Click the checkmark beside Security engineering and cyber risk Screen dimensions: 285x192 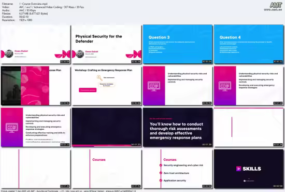point(161,165)
